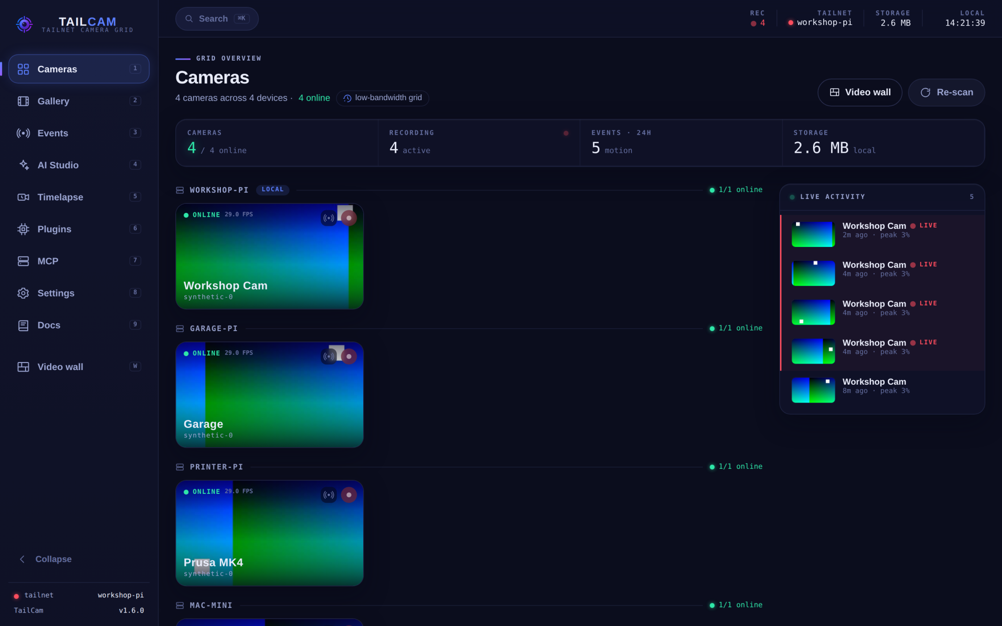1002x626 pixels.
Task: Click the low-bandwidth grid chip
Action: pyautogui.click(x=383, y=98)
